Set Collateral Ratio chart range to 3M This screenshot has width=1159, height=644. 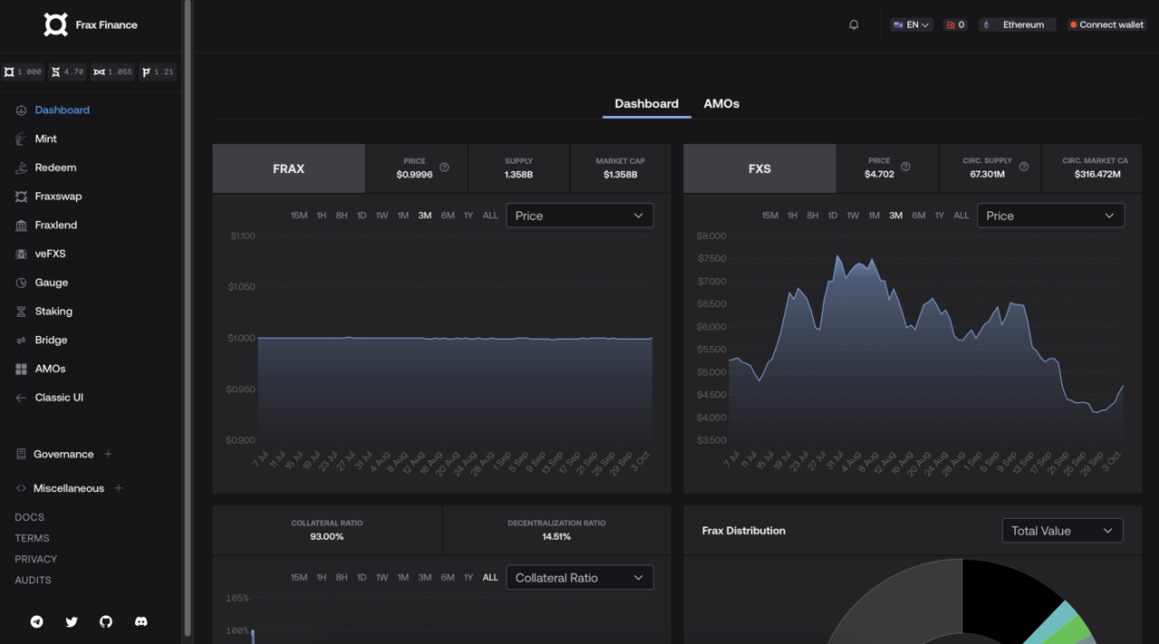[x=425, y=578]
